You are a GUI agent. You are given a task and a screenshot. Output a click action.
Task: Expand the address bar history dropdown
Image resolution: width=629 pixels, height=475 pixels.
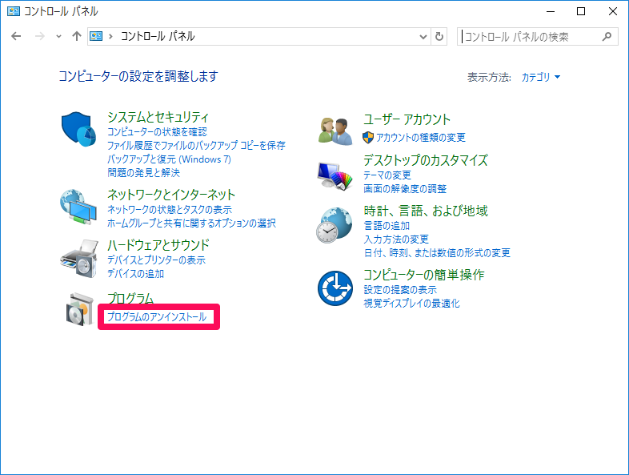coord(423,37)
